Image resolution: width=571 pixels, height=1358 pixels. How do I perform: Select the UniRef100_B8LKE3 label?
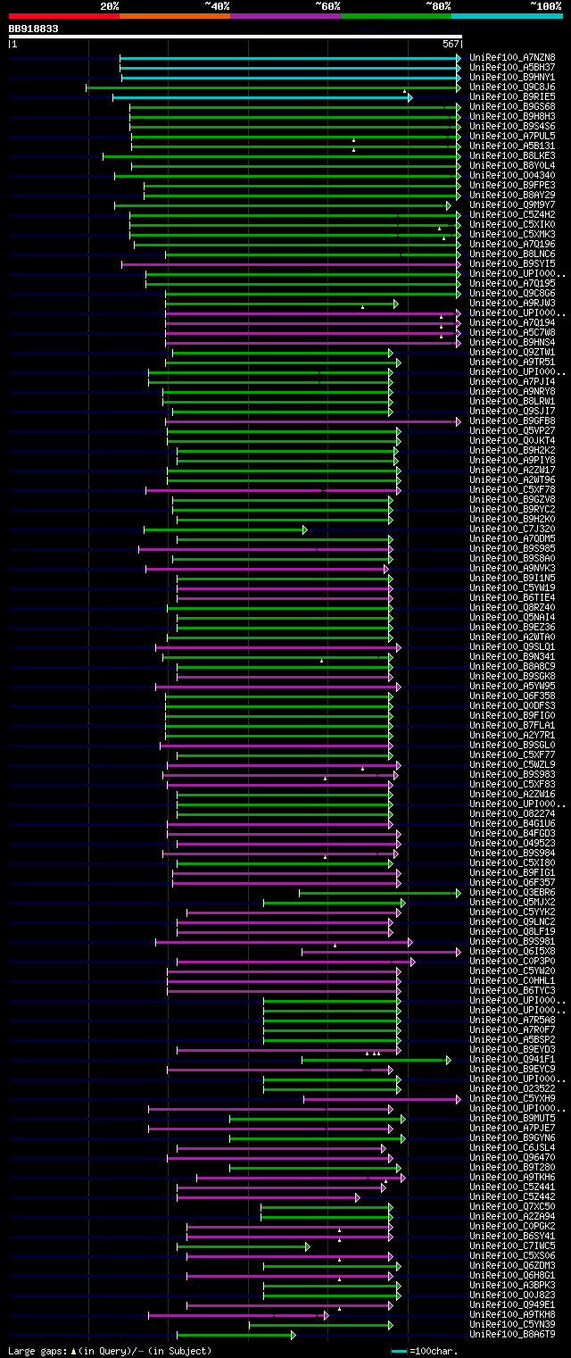[x=512, y=155]
